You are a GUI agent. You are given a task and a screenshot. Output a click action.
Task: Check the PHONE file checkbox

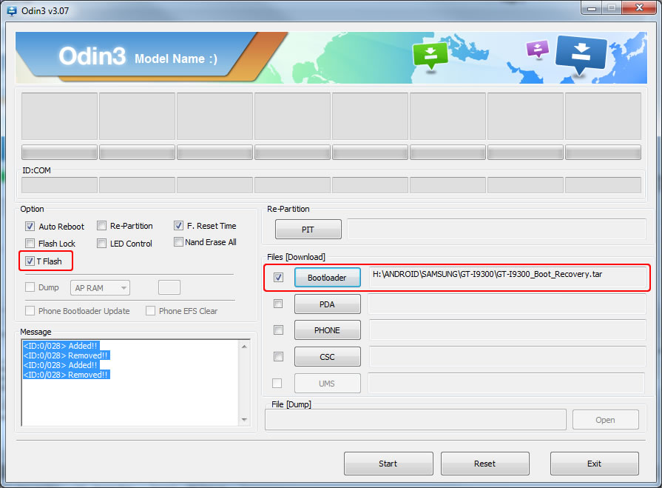point(278,330)
